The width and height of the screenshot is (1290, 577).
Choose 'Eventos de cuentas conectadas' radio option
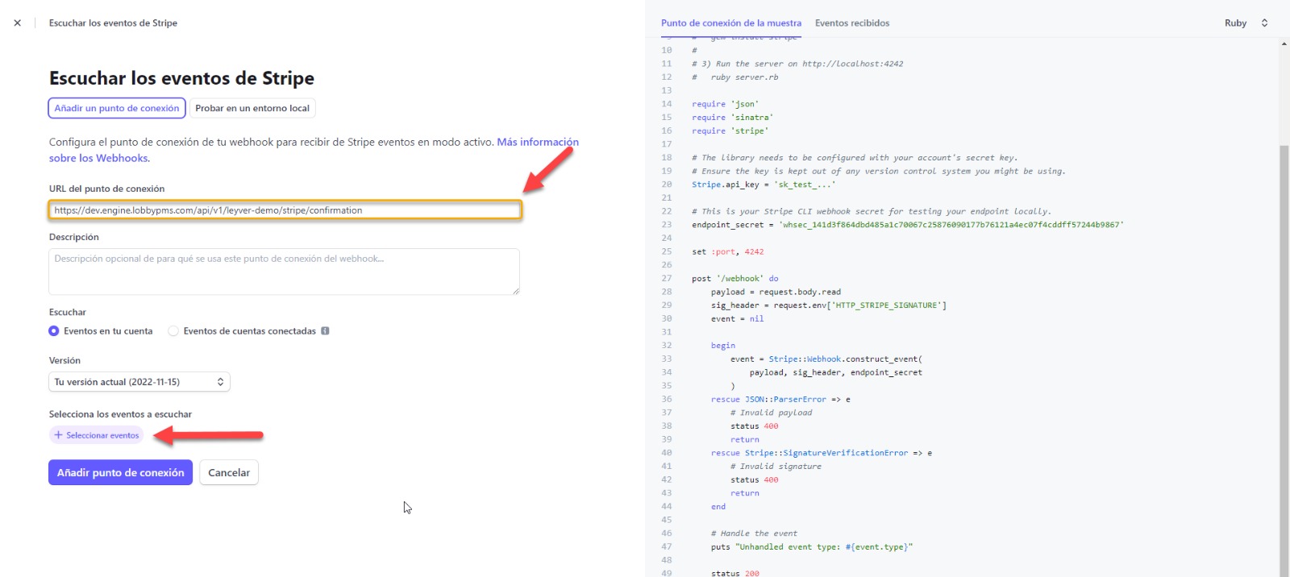pyautogui.click(x=173, y=331)
